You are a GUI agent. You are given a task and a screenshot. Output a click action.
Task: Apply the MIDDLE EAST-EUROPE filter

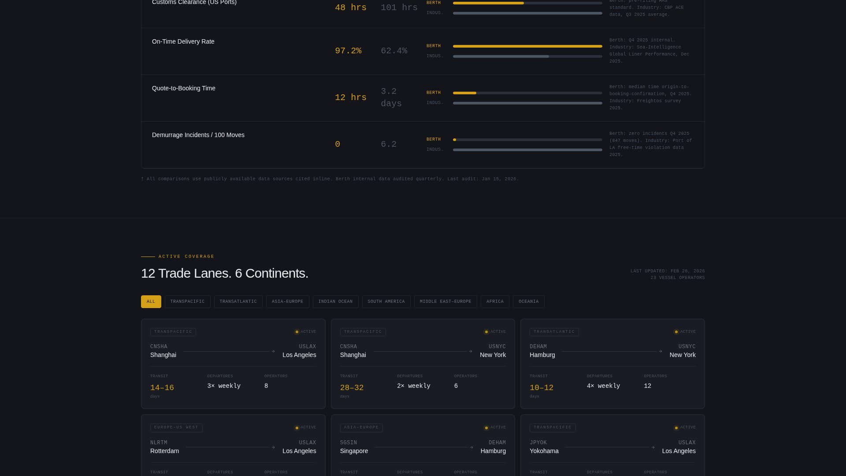[445, 301]
